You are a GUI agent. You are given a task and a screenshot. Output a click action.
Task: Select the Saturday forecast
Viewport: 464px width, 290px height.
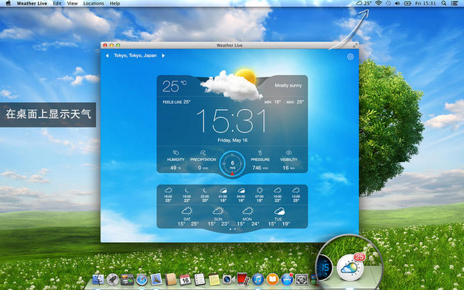tap(187, 217)
